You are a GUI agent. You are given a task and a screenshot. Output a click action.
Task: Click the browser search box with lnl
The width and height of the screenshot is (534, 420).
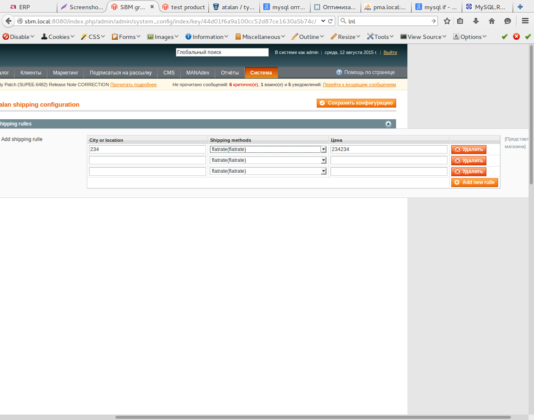389,21
